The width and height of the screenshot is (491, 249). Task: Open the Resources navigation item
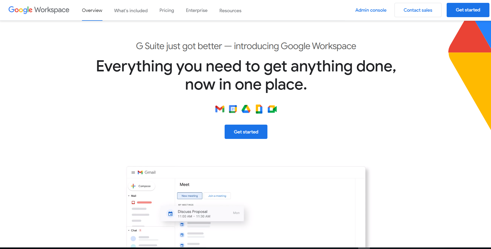click(x=230, y=11)
